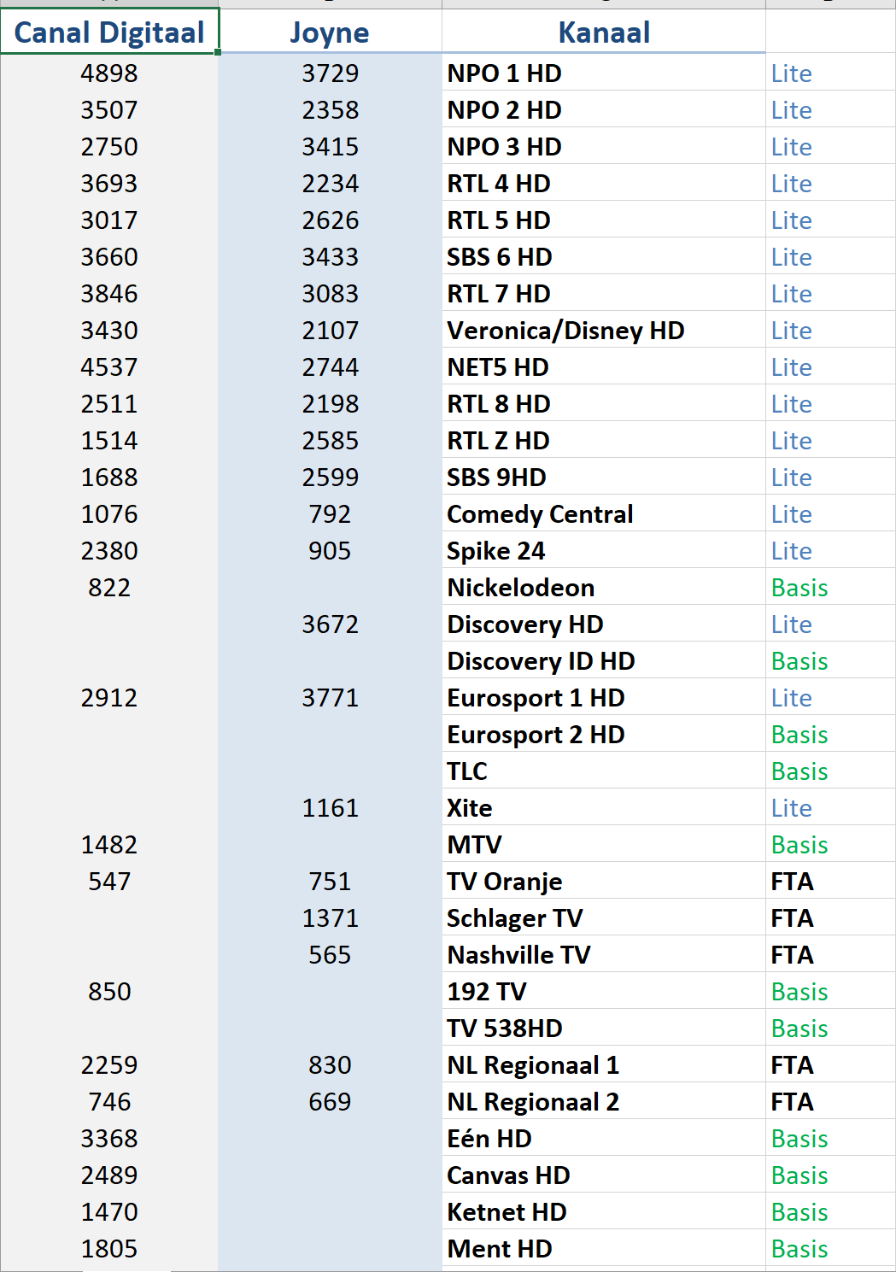
Task: Select the Discovery ID HD cell
Action: (604, 660)
